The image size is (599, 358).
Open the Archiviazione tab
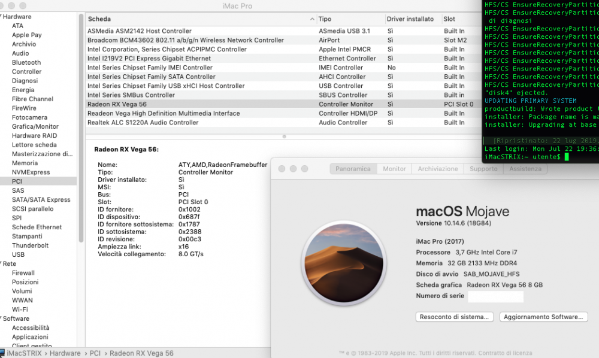click(x=438, y=169)
